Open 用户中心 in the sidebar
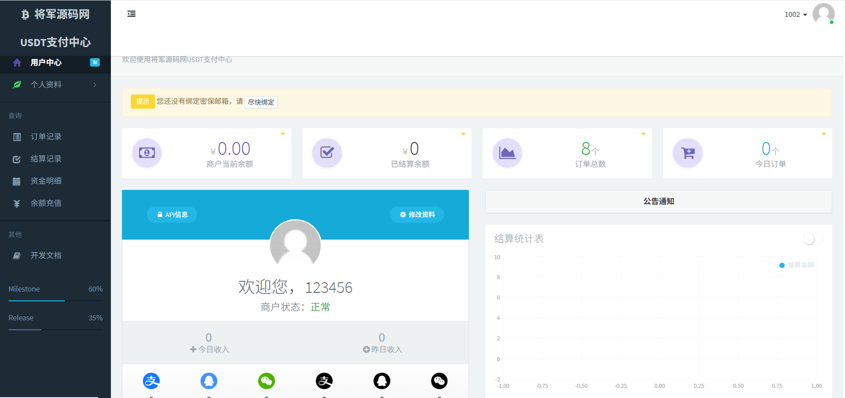 (55, 63)
